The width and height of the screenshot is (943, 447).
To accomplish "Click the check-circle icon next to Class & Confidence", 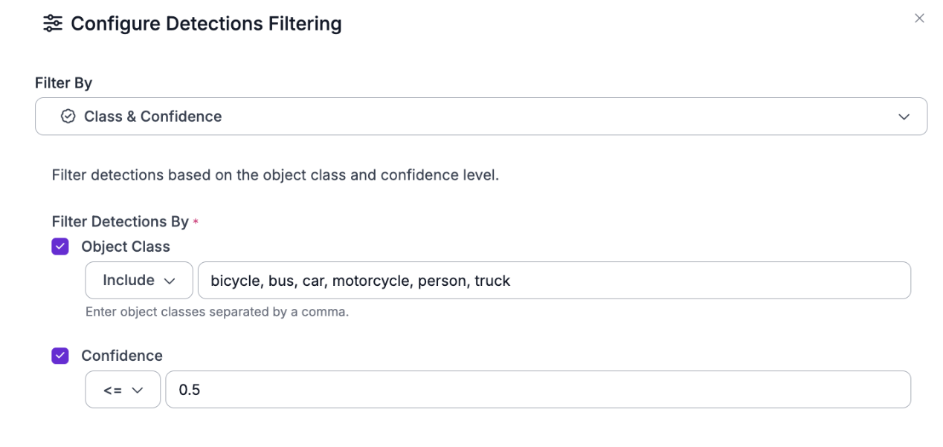I will pos(68,117).
